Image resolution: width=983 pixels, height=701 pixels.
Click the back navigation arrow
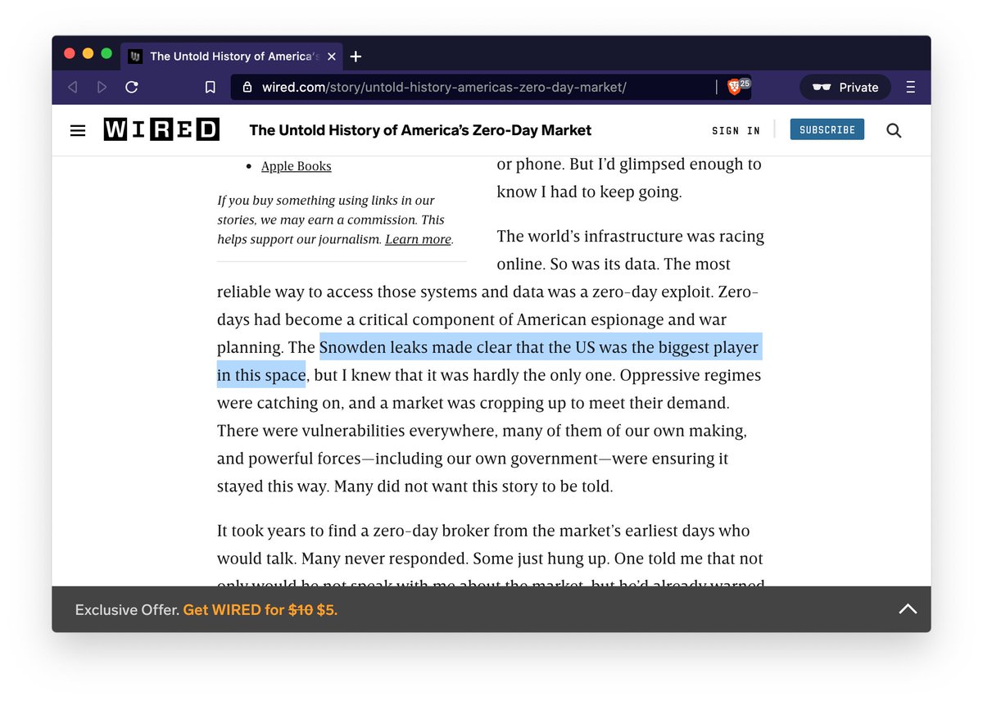72,86
